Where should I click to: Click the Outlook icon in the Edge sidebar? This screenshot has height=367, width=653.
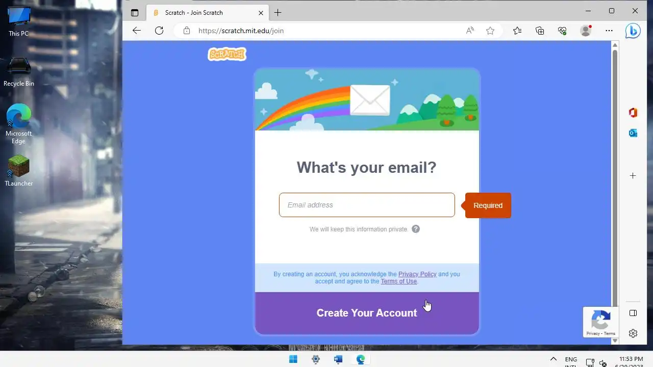(x=633, y=133)
